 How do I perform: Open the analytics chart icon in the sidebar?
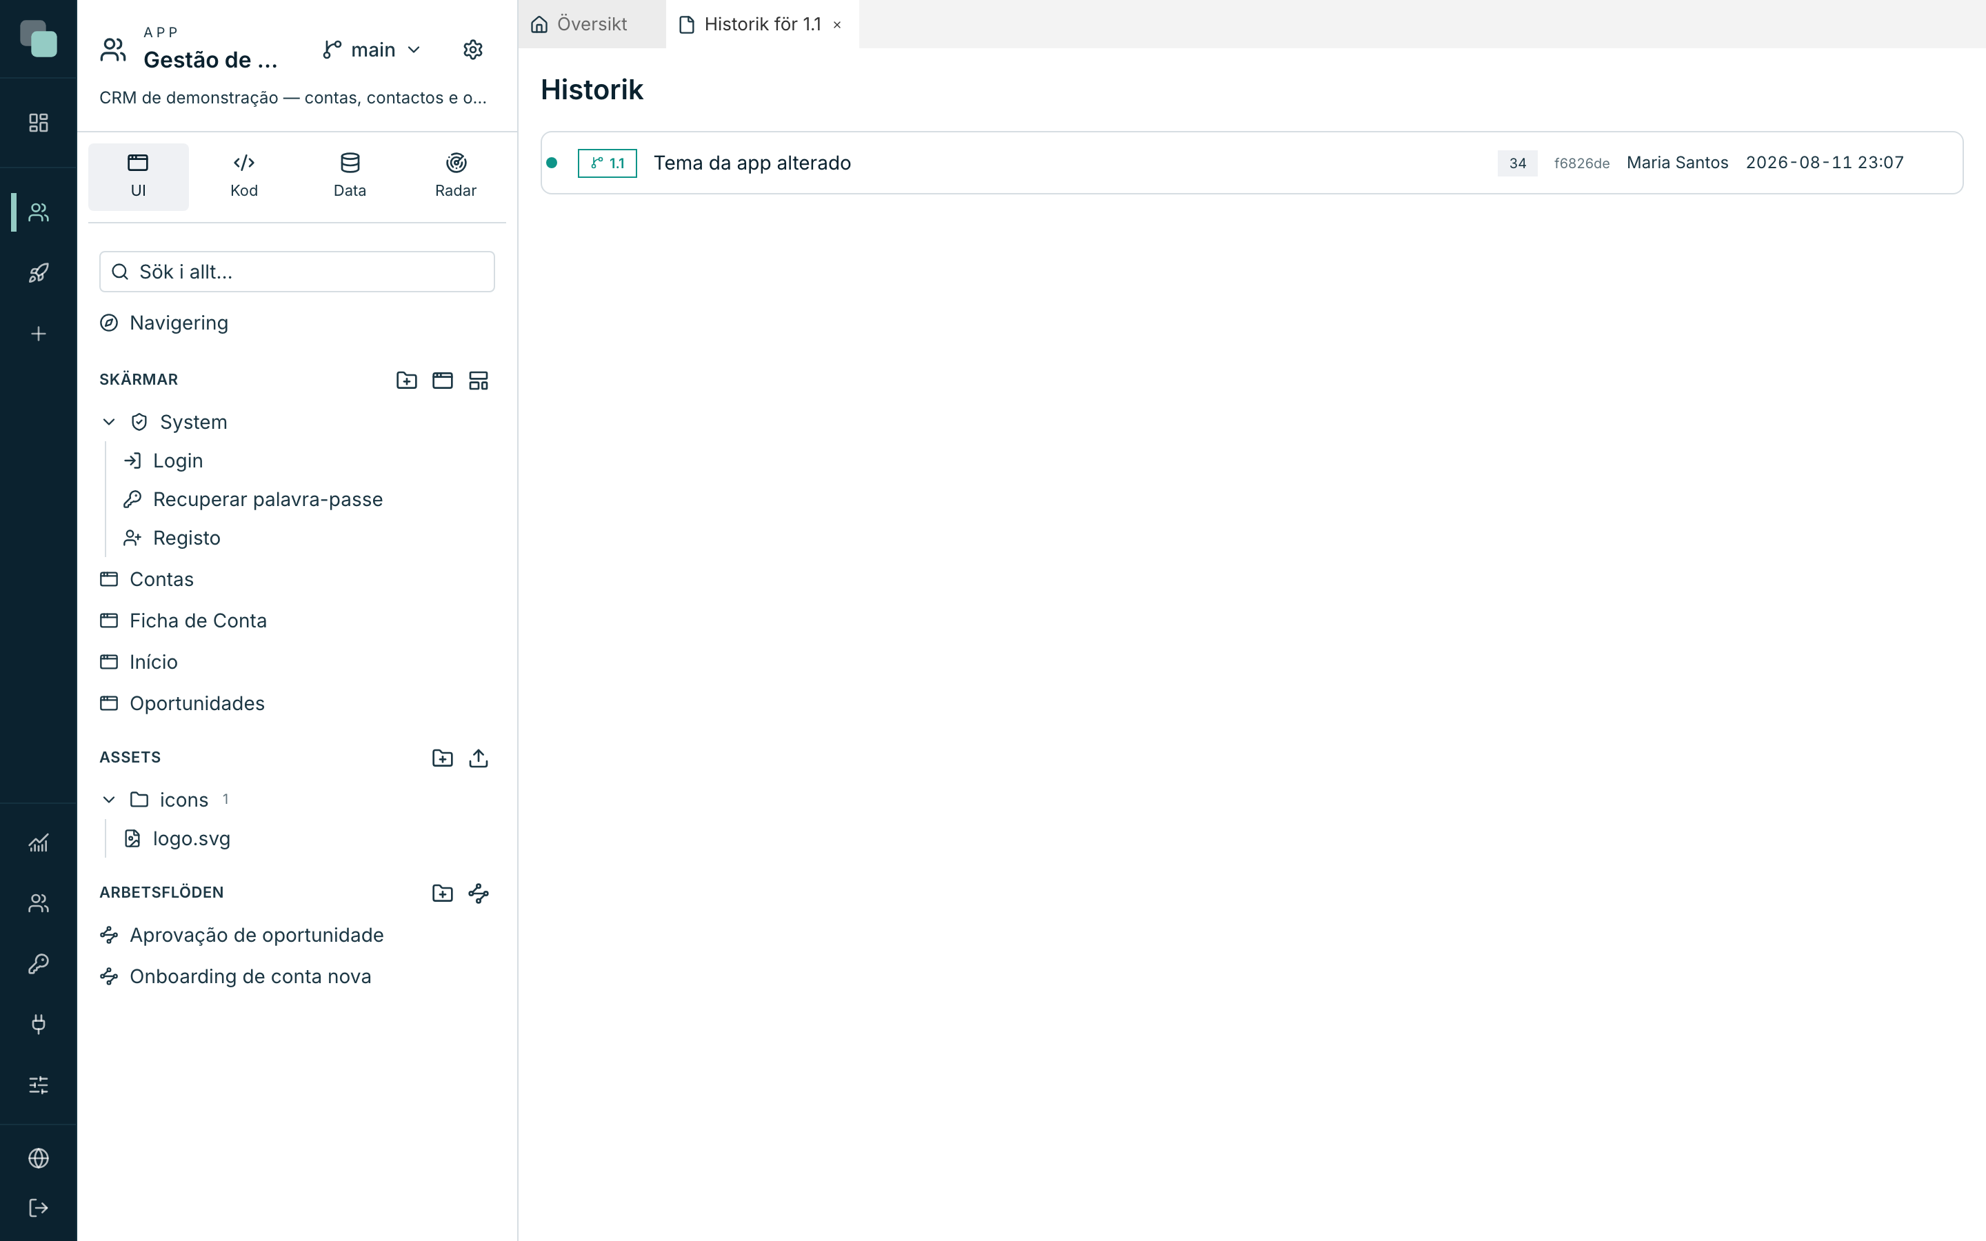39,843
